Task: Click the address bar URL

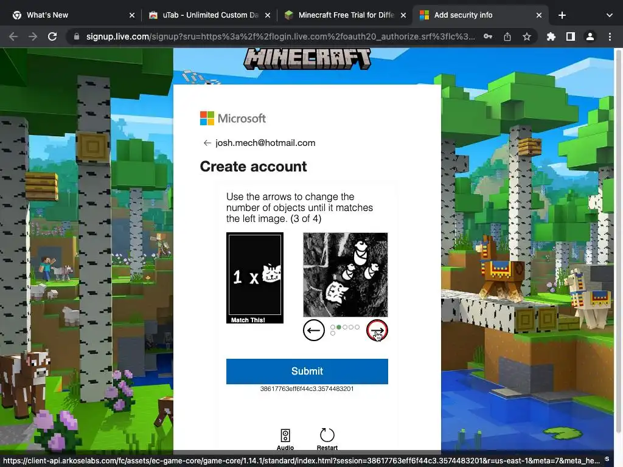Action: click(280, 36)
